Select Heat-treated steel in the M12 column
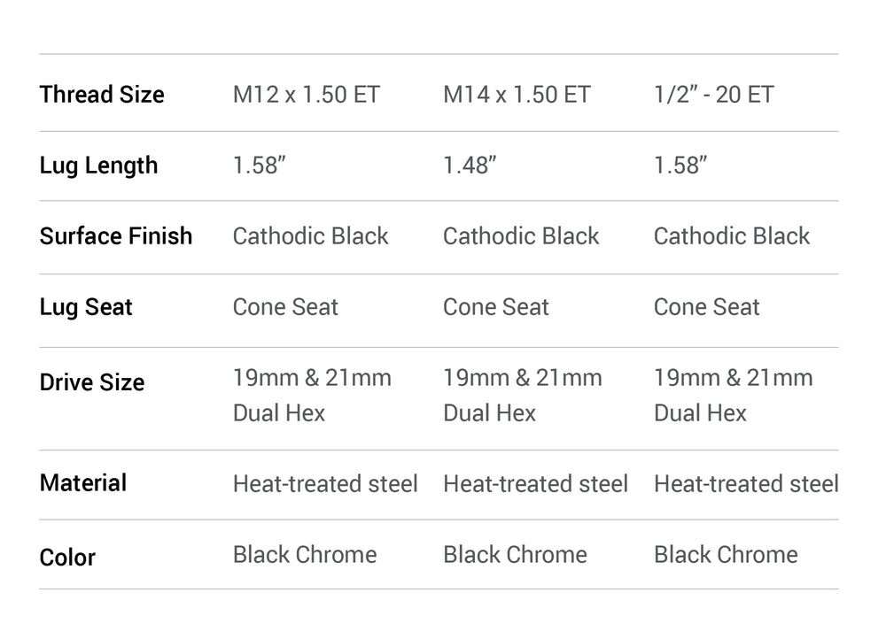 pyautogui.click(x=325, y=484)
